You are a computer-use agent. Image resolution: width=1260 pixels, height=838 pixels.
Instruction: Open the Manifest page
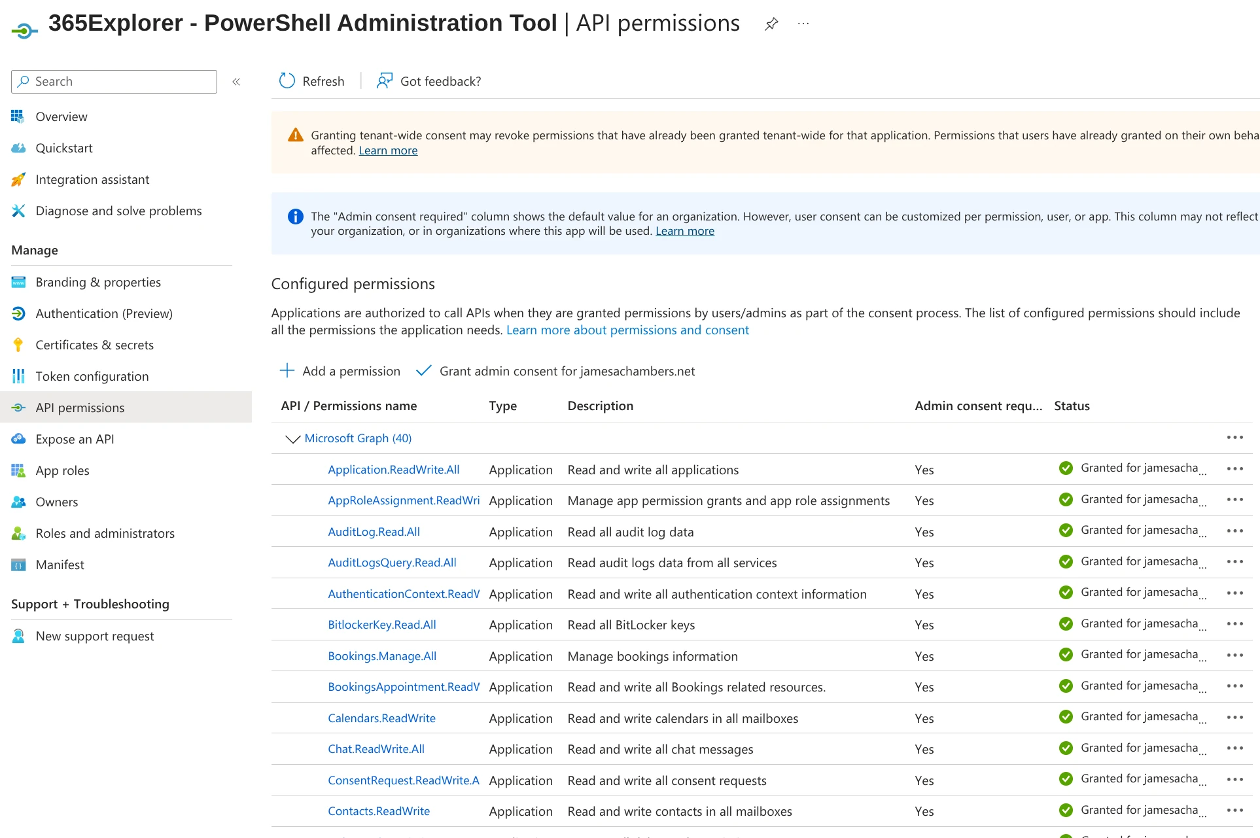point(60,565)
